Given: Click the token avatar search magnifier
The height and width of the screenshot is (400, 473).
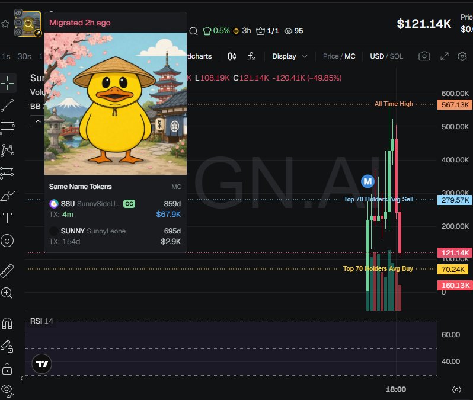Looking at the screenshot, I should tap(28, 24).
